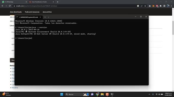Screen dimensions: 174x97
Task: Open clock and date 09:40 a. m.
Action: tap(168, 94)
